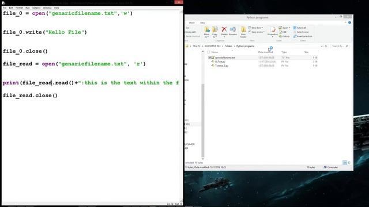The image size is (369, 207).
Task: Open the File menu in IDLE
Action: pos(5,7)
